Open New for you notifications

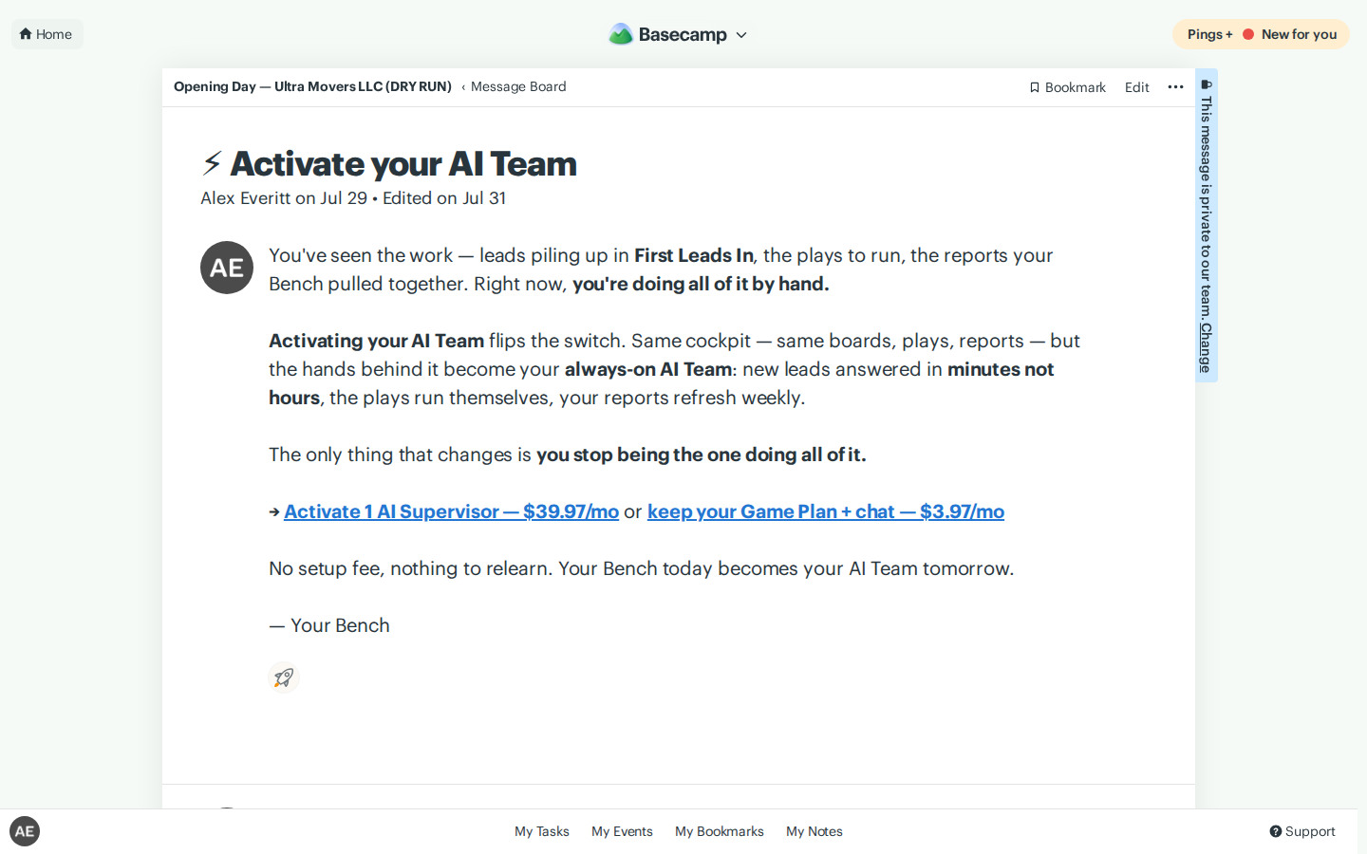pyautogui.click(x=1299, y=34)
